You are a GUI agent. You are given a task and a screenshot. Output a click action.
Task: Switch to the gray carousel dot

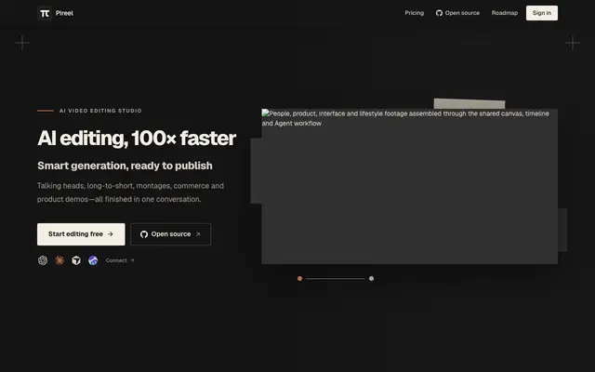pos(371,279)
